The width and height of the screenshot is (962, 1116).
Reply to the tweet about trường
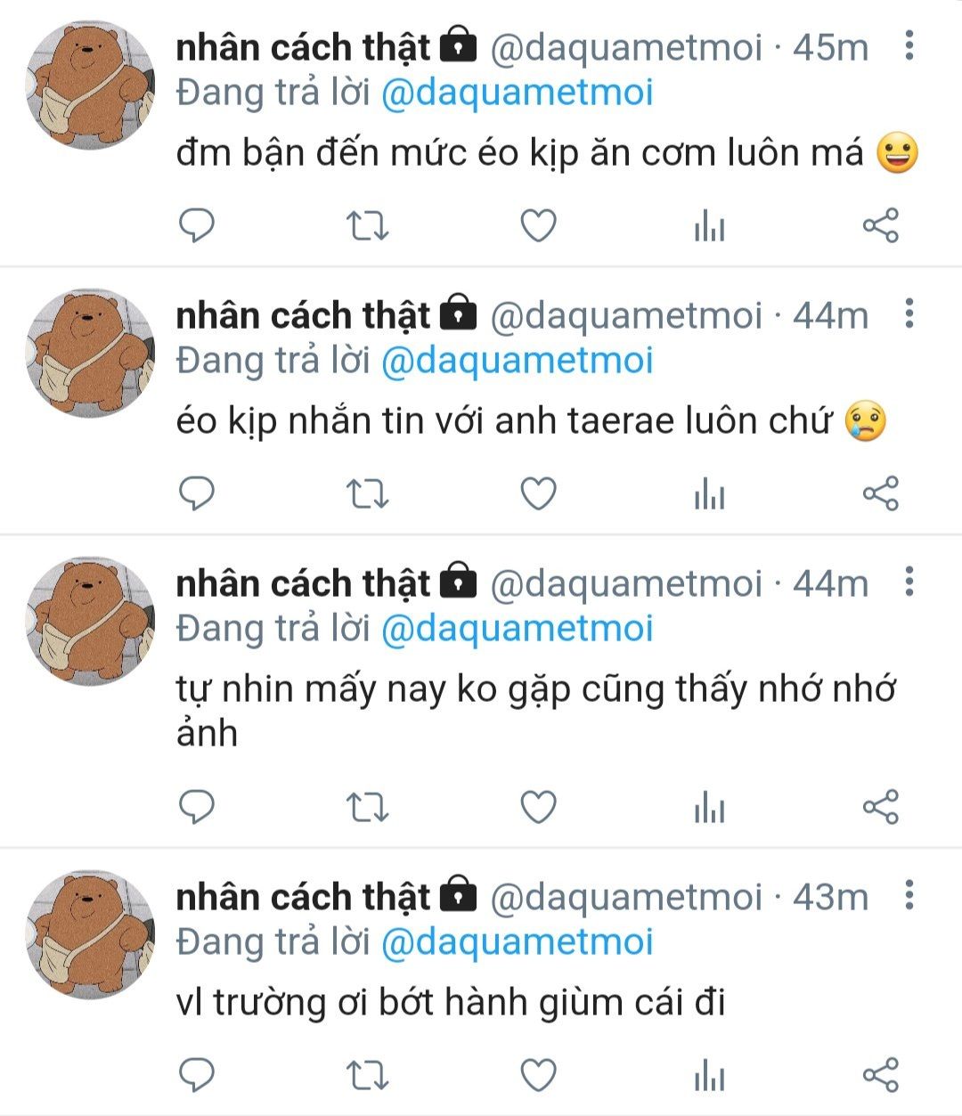pos(197,1075)
